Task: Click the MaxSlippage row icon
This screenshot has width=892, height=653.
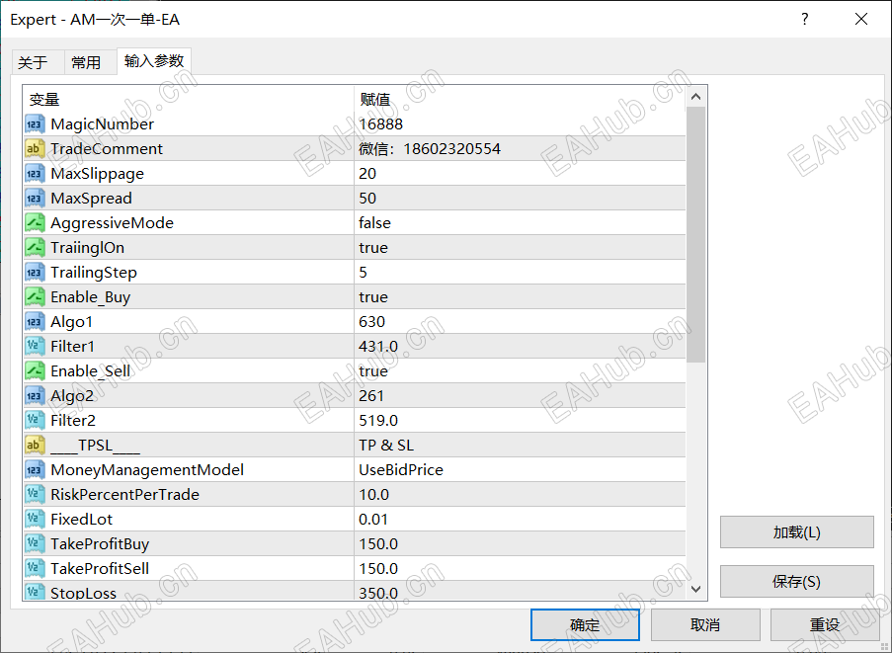Action: click(35, 174)
